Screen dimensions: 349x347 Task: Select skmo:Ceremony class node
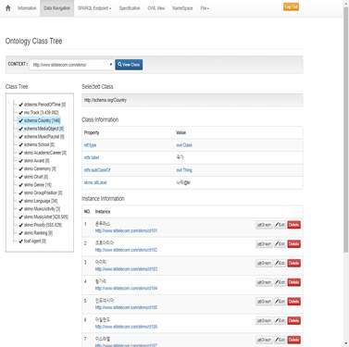40,168
